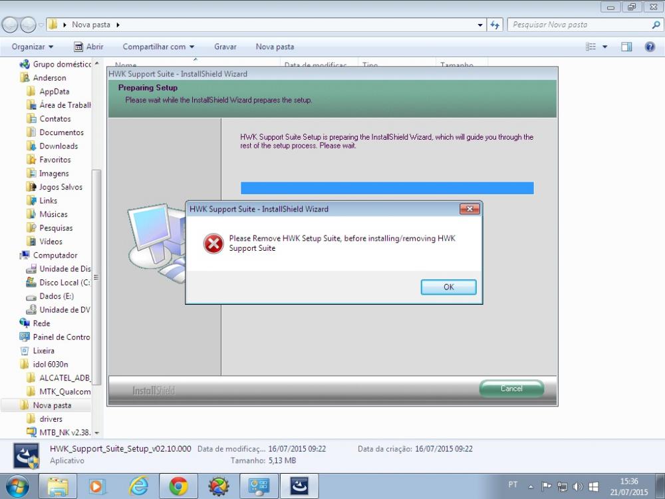Toggle the preview pane icon
Image resolution: width=665 pixels, height=499 pixels.
tap(626, 47)
